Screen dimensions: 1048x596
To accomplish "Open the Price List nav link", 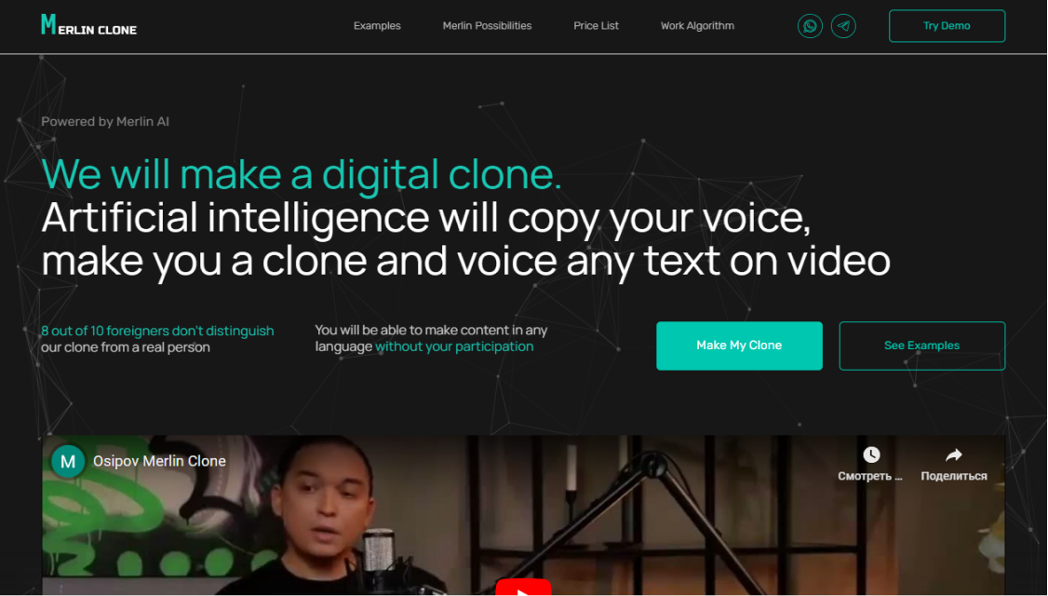I will coord(596,26).
